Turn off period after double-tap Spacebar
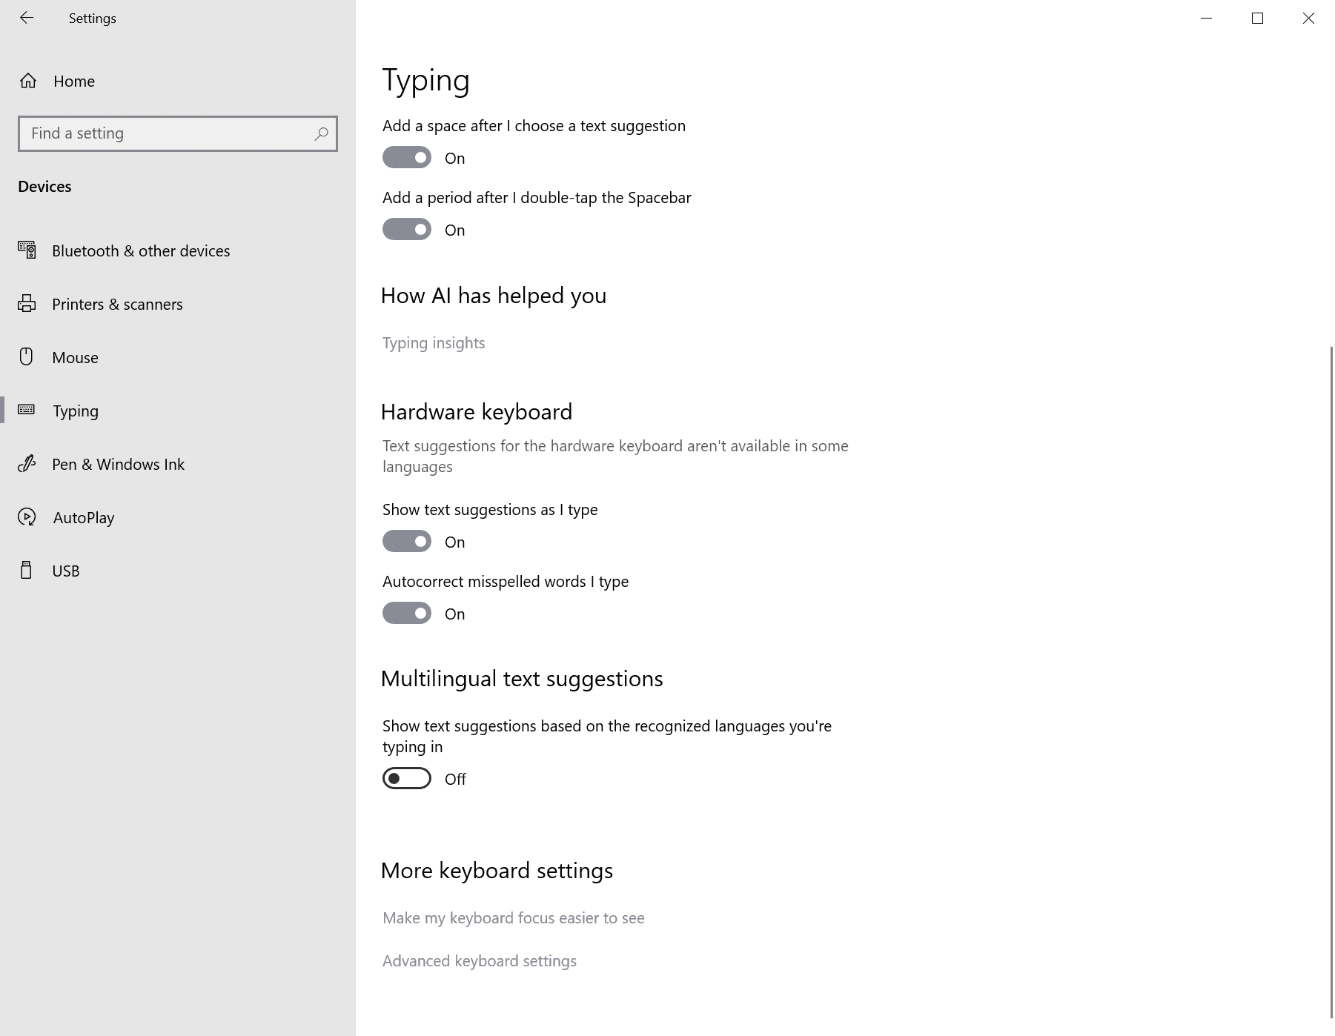Viewport: 1335px width, 1036px height. coord(406,229)
